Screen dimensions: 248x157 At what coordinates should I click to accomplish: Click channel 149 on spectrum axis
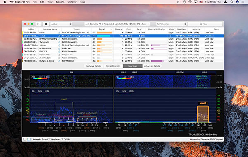(199, 125)
